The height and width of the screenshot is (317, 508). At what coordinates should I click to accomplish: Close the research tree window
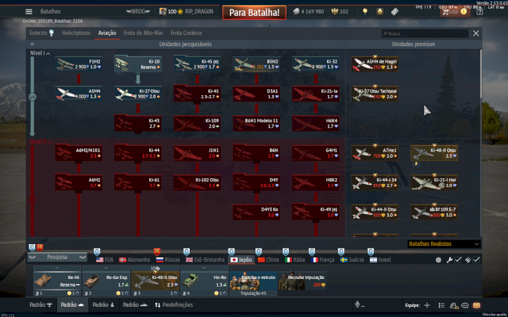(x=476, y=34)
